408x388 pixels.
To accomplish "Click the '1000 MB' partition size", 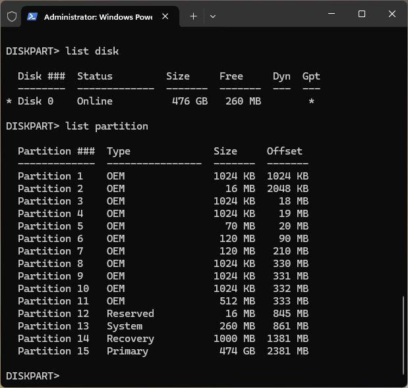I will coord(234,339).
